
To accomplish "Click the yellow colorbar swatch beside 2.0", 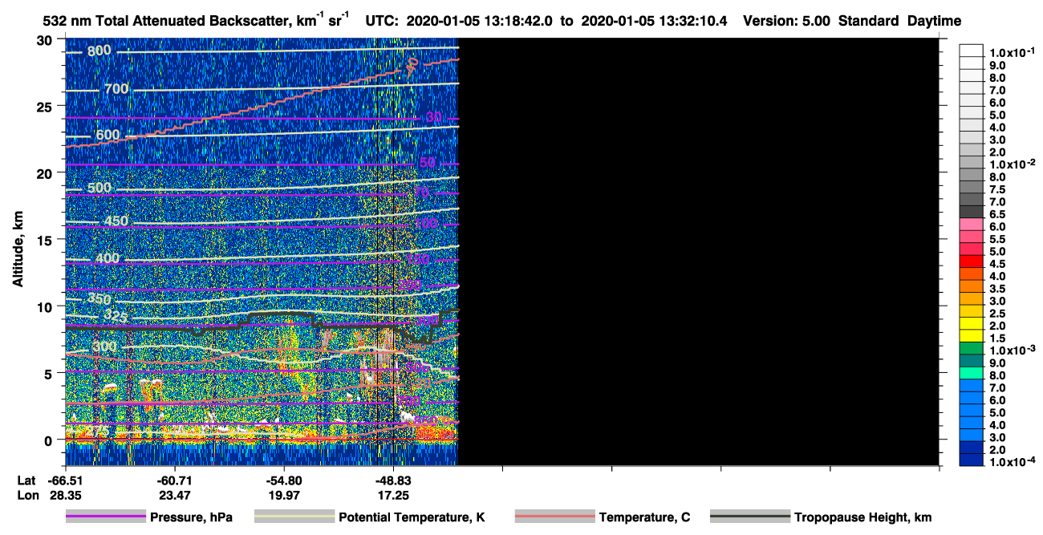I will (x=972, y=323).
